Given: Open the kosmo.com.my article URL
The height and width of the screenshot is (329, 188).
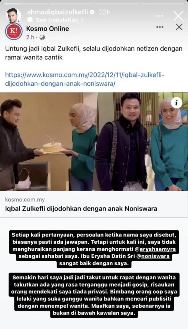Looking at the screenshot, I should [x=85, y=79].
